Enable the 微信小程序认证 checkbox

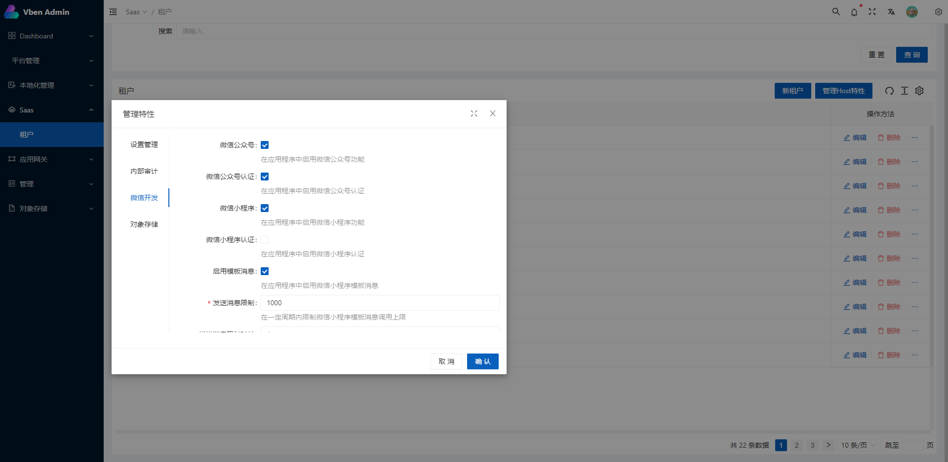click(265, 240)
